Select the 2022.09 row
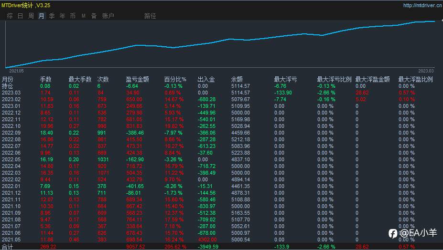443x250 pixels. (222, 133)
